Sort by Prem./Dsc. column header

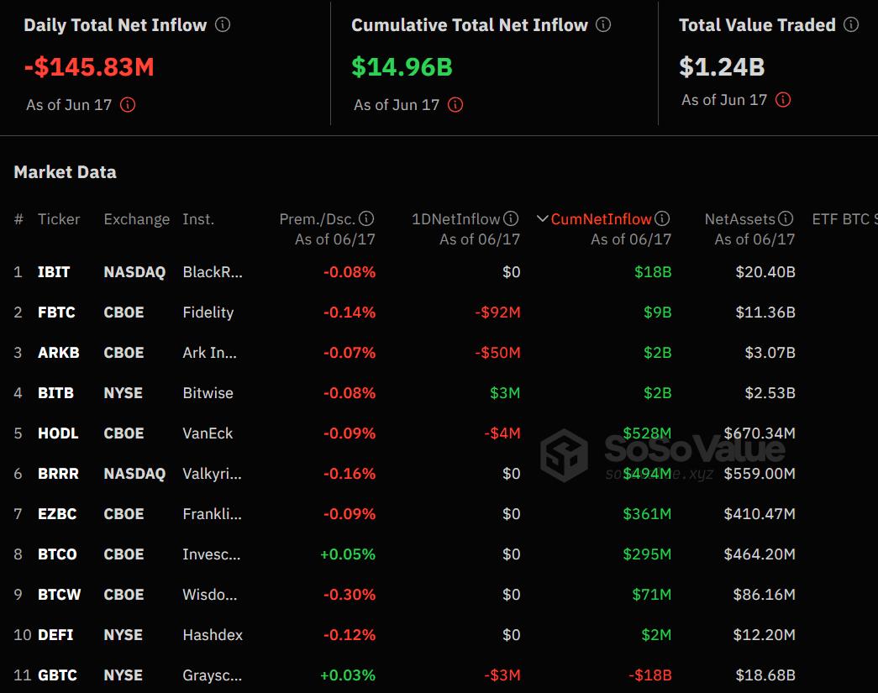pos(317,219)
